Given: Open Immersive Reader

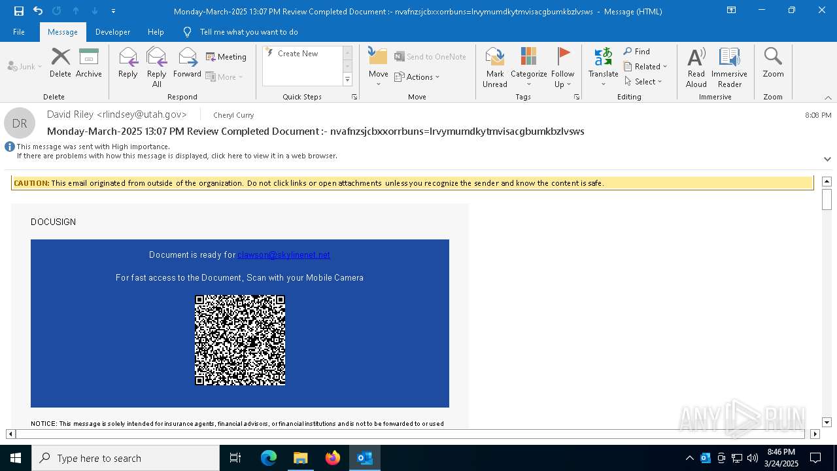Looking at the screenshot, I should pos(729,67).
